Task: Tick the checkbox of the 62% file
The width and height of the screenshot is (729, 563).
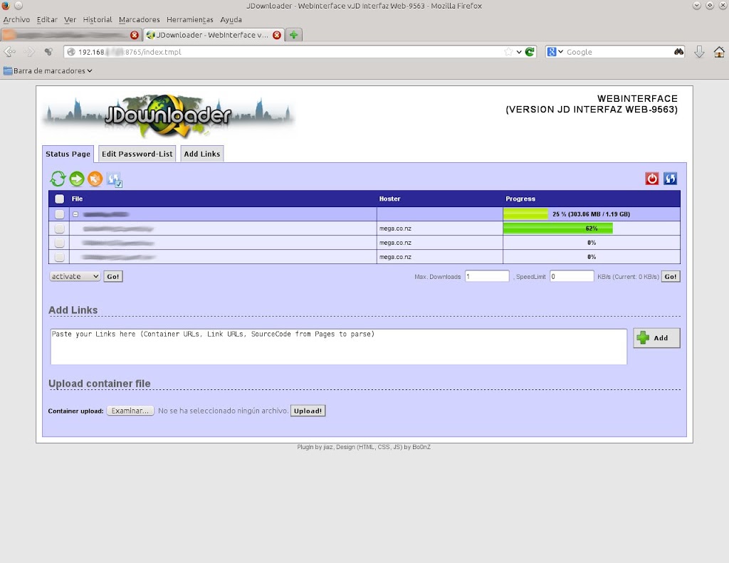Action: [x=60, y=228]
